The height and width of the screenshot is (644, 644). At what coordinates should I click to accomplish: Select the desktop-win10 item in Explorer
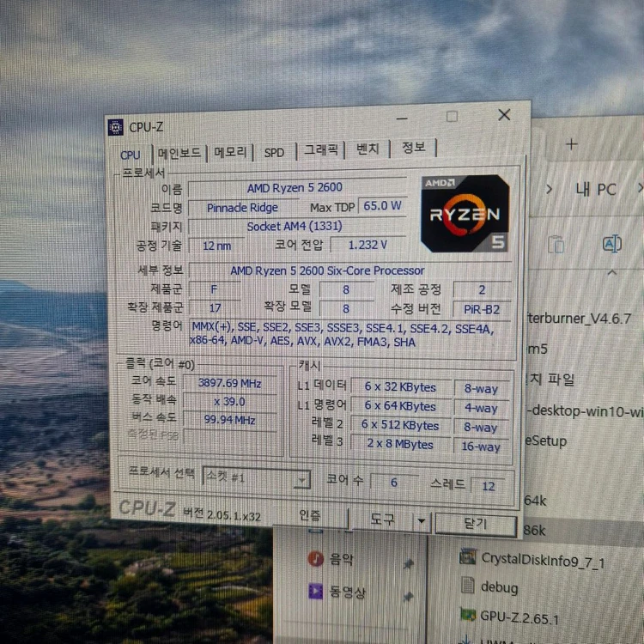pyautogui.click(x=585, y=411)
